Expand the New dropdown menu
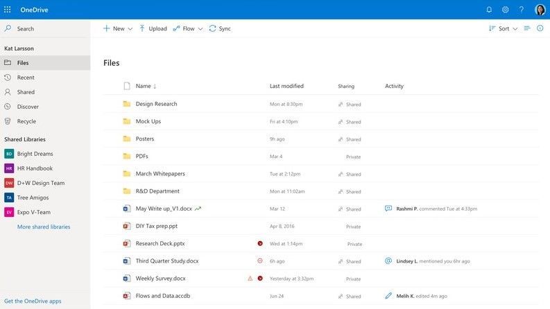 118,28
